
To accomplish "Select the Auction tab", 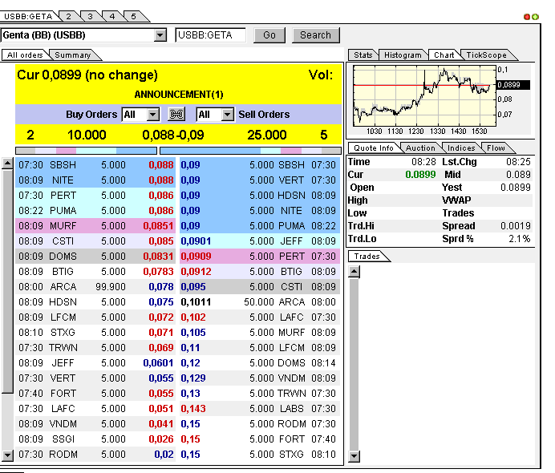I will (x=420, y=148).
